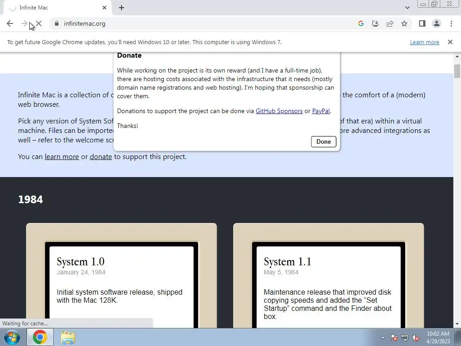The width and height of the screenshot is (461, 346).
Task: Dismiss the Chrome update notification bar
Action: 450,42
